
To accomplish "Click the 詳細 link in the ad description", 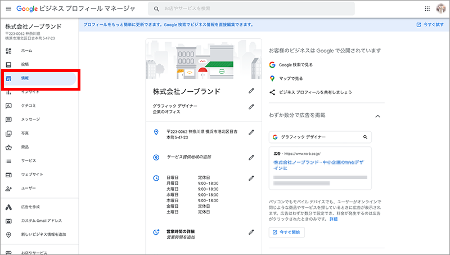I will pos(334,219).
